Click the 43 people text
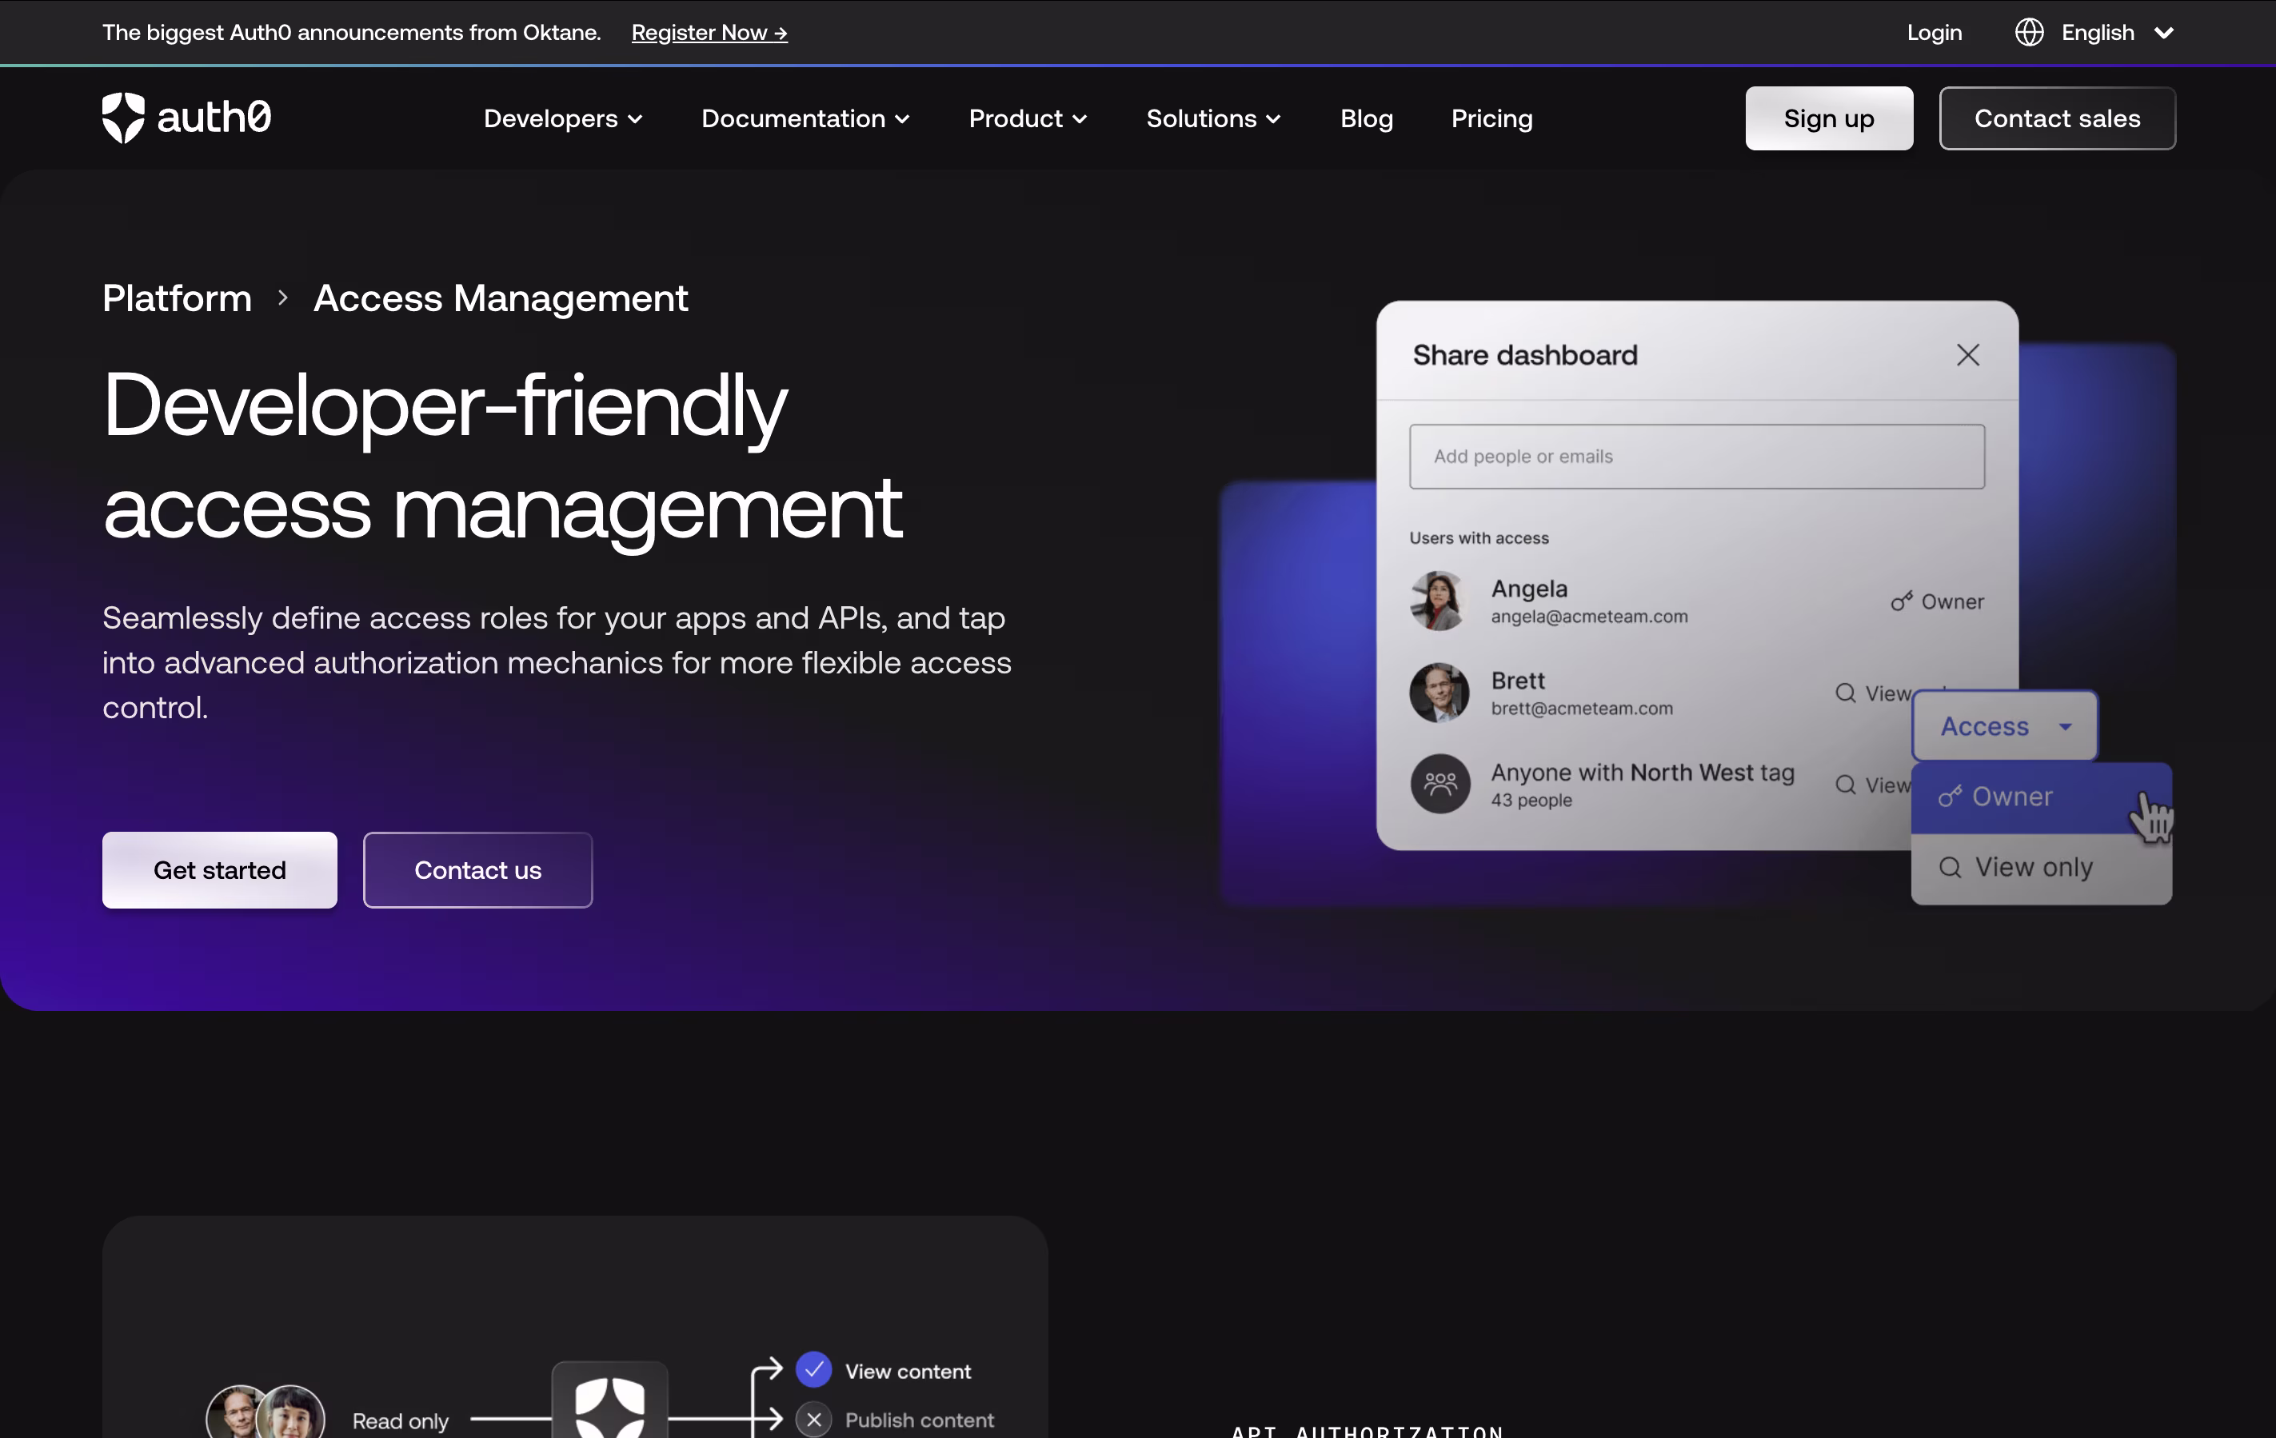Image resolution: width=2276 pixels, height=1438 pixels. [x=1531, y=800]
